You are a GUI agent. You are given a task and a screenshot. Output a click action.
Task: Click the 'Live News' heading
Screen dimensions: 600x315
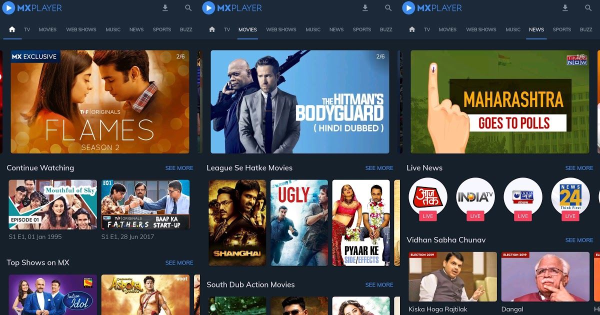click(x=424, y=168)
